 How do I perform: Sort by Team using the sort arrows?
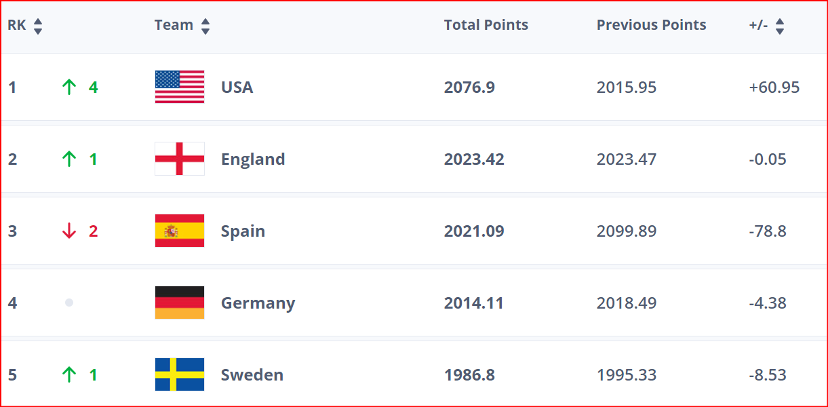click(x=205, y=26)
